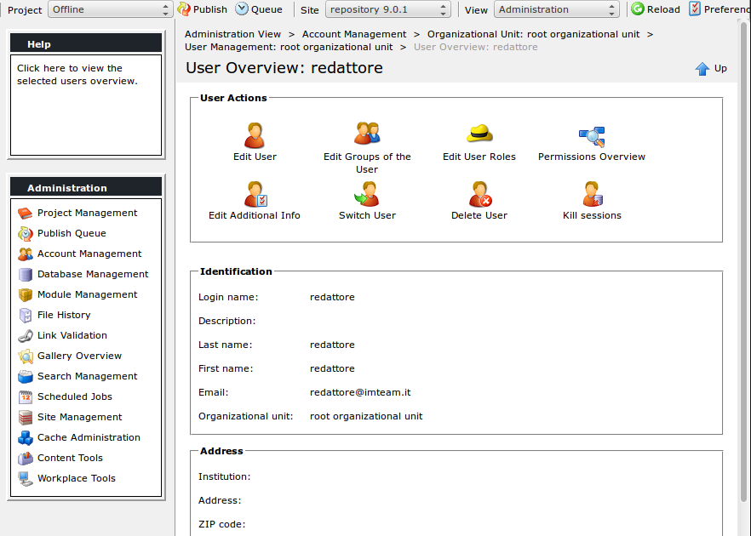
Task: Click the Switch User icon
Action: click(x=367, y=194)
